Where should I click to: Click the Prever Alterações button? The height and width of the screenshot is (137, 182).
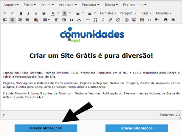tap(46, 128)
